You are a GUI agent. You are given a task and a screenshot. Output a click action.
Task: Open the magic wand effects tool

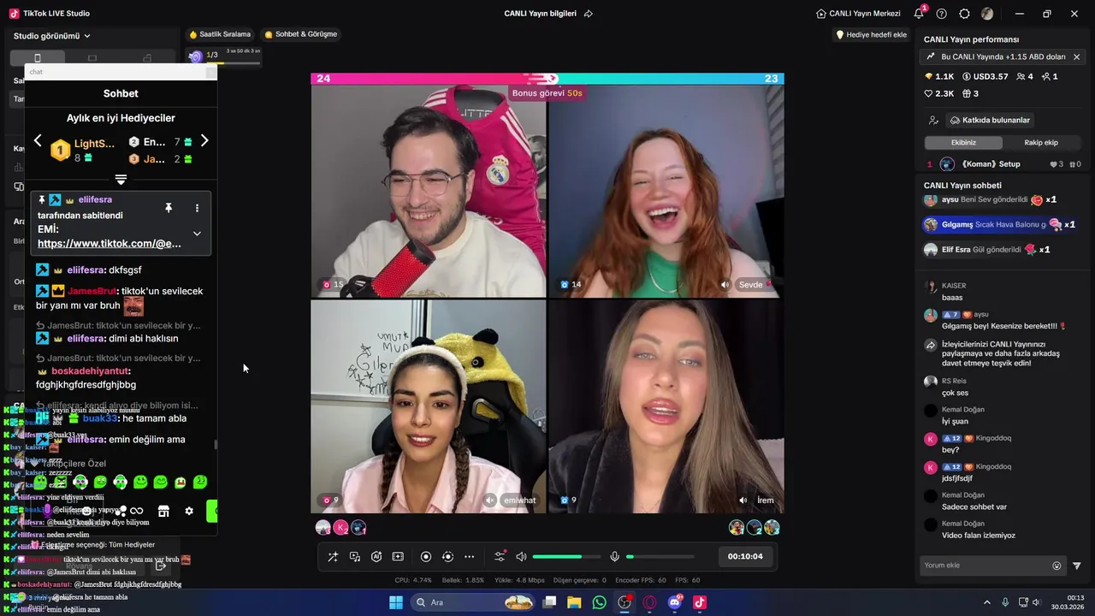[333, 557]
